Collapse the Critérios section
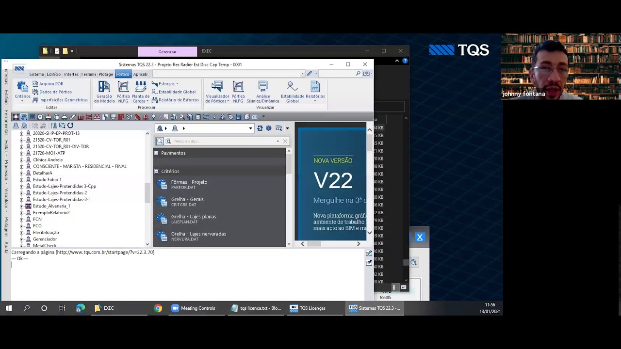 pos(156,171)
